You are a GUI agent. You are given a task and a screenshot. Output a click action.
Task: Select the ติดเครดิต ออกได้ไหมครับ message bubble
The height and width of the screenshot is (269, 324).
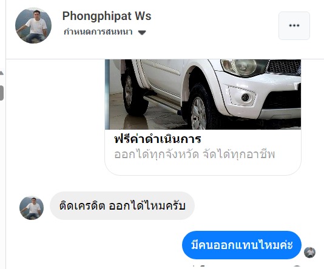(122, 205)
